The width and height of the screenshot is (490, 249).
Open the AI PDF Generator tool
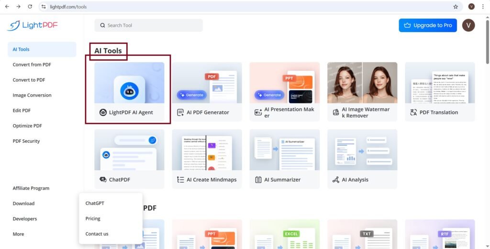pyautogui.click(x=207, y=91)
